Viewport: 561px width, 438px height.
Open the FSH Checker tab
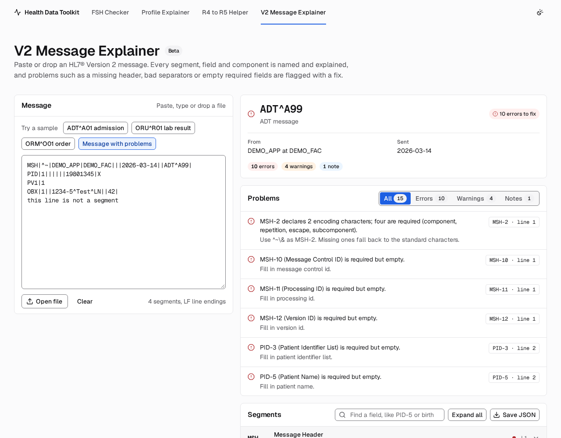110,12
